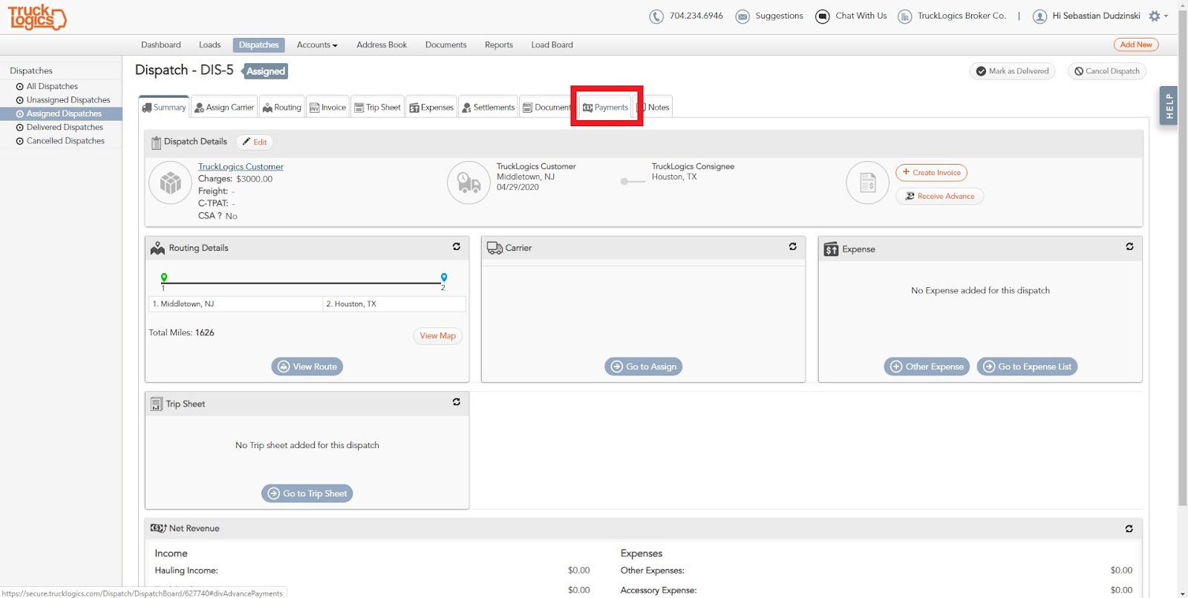Viewport: 1188px width, 598px height.
Task: Select Delivered Dispatches in sidebar
Action: (x=65, y=128)
